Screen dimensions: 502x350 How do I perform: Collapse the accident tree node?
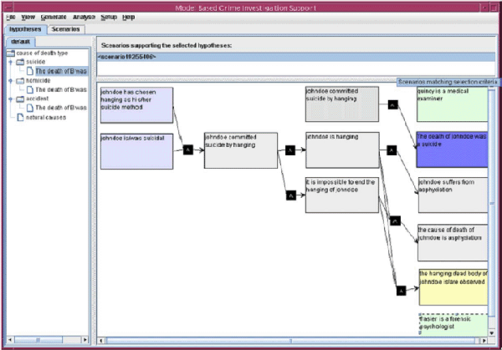tap(10, 99)
